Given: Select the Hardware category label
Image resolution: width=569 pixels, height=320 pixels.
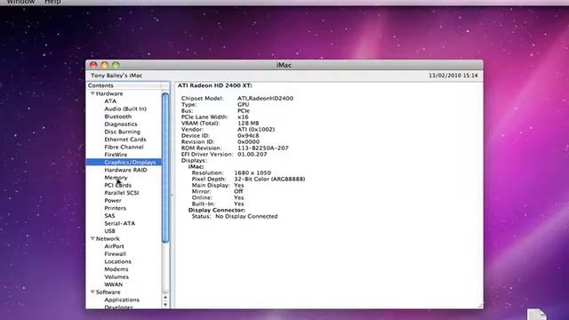Looking at the screenshot, I should click(x=109, y=93).
